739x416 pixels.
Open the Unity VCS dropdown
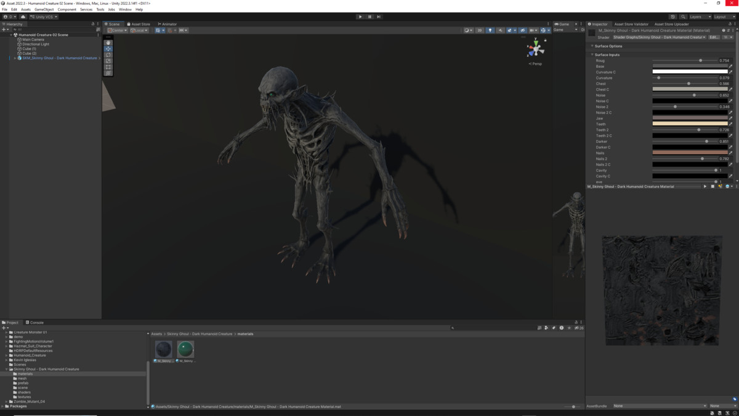44,17
